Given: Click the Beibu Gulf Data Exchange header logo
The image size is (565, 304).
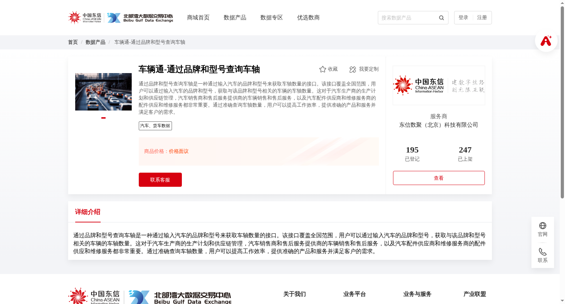Looking at the screenshot, I should coord(140,18).
